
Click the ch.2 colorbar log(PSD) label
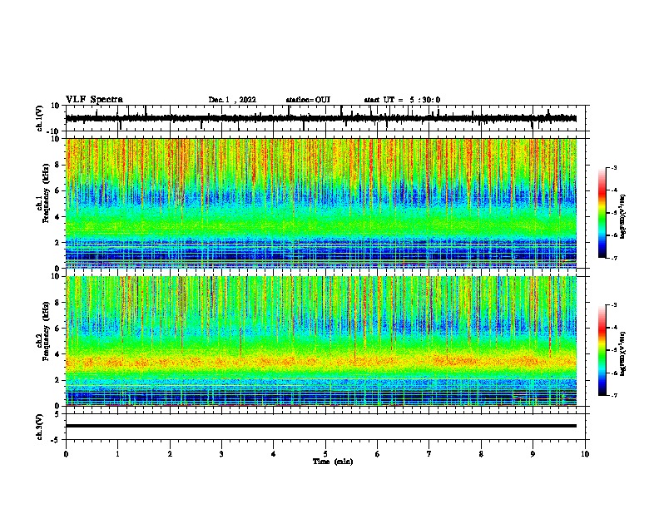pos(623,353)
